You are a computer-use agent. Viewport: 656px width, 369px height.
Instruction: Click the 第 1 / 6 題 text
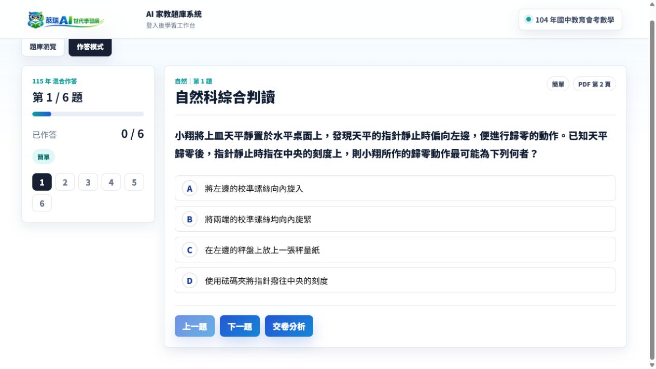58,97
